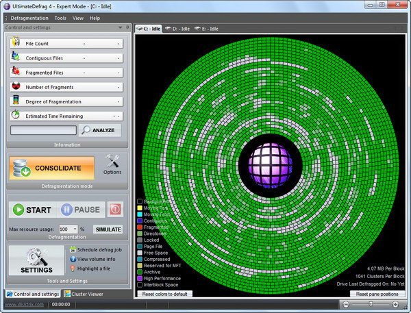This screenshot has height=313, width=411.
Task: Click the Schedule defrag job calendar icon
Action: click(72, 250)
